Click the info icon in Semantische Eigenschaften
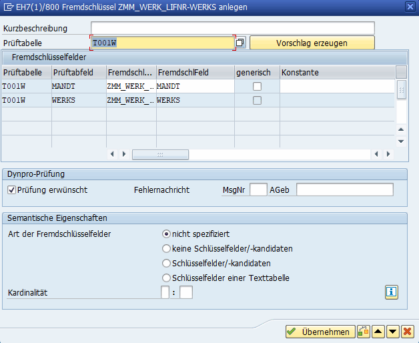This screenshot has height=343, width=419. (392, 292)
